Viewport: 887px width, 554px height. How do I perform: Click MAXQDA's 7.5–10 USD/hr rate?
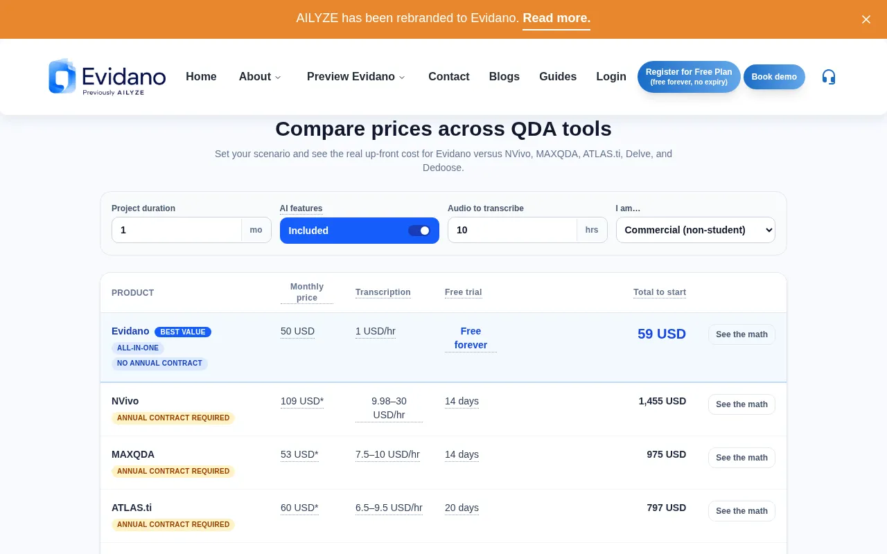pyautogui.click(x=387, y=454)
